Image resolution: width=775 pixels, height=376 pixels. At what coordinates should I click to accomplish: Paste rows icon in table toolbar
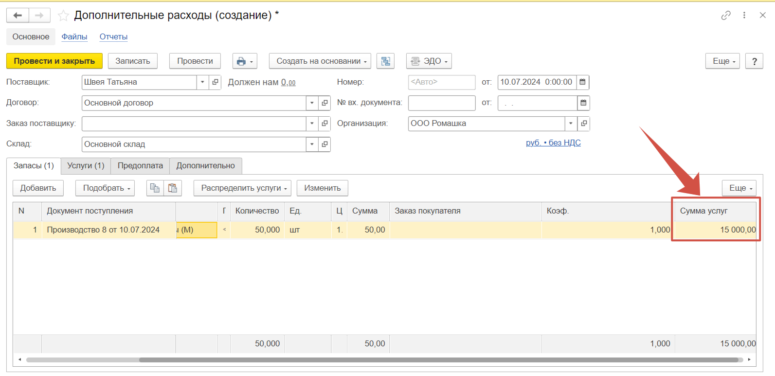pyautogui.click(x=173, y=188)
